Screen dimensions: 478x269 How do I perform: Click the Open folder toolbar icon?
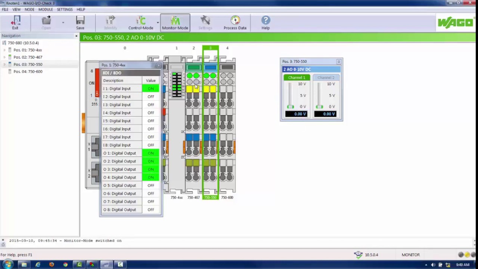point(46,21)
